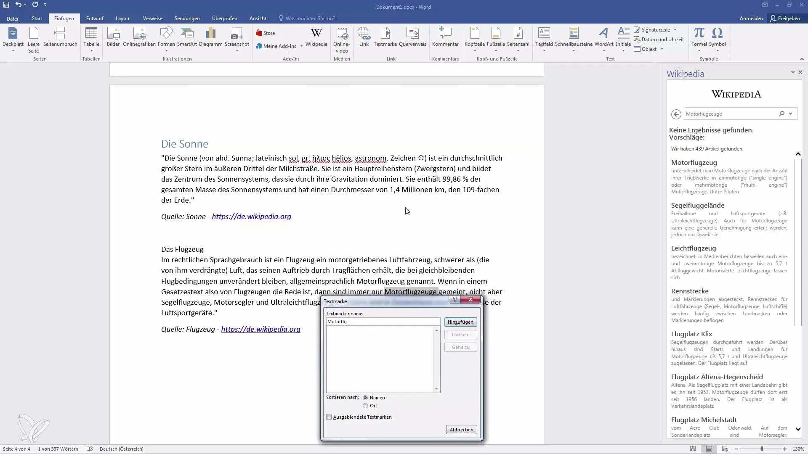Insert a Leere Seite blank page
This screenshot has height=454, width=808.
34,40
